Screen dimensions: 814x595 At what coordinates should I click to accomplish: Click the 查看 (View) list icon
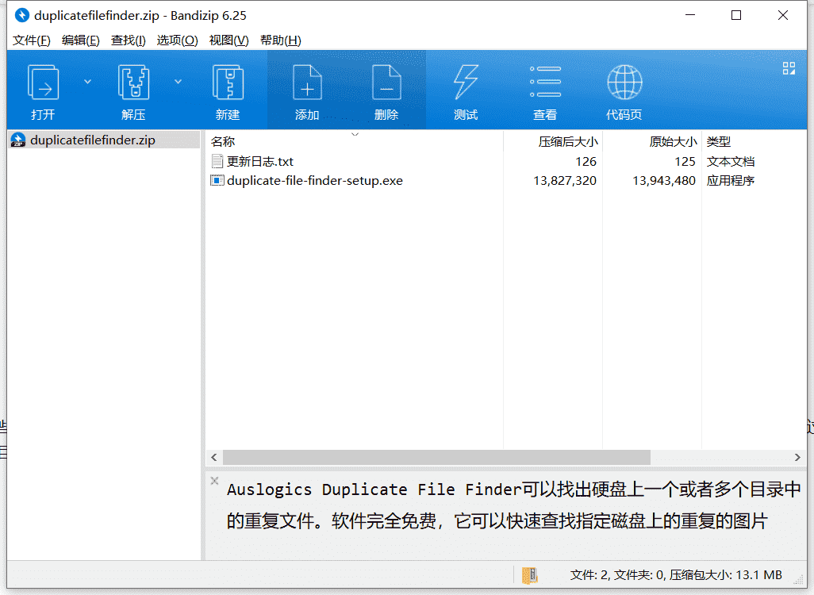click(x=545, y=82)
